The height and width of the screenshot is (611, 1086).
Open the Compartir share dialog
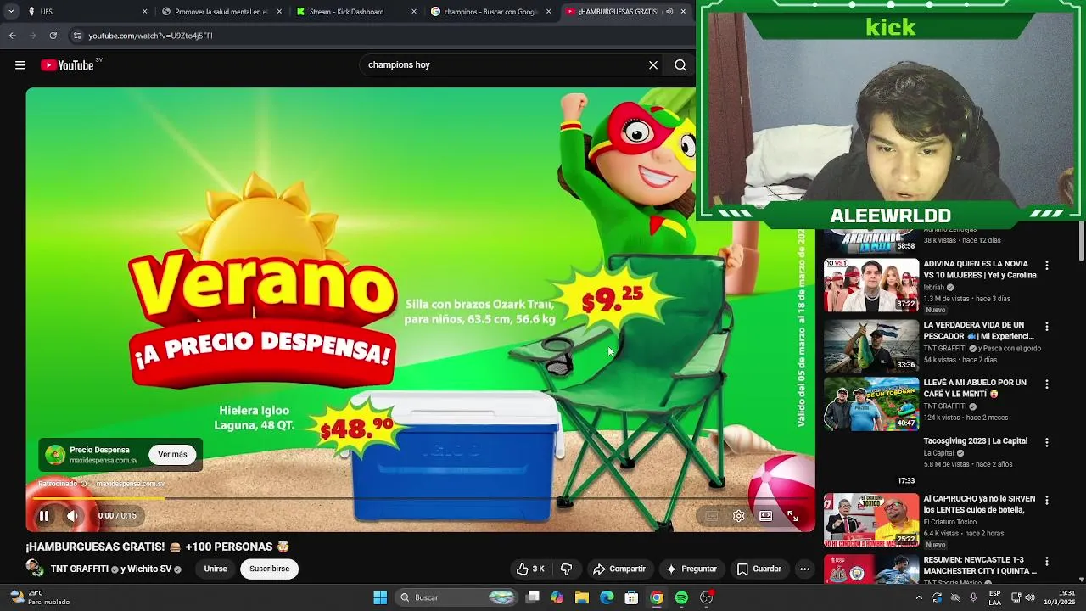[619, 569]
